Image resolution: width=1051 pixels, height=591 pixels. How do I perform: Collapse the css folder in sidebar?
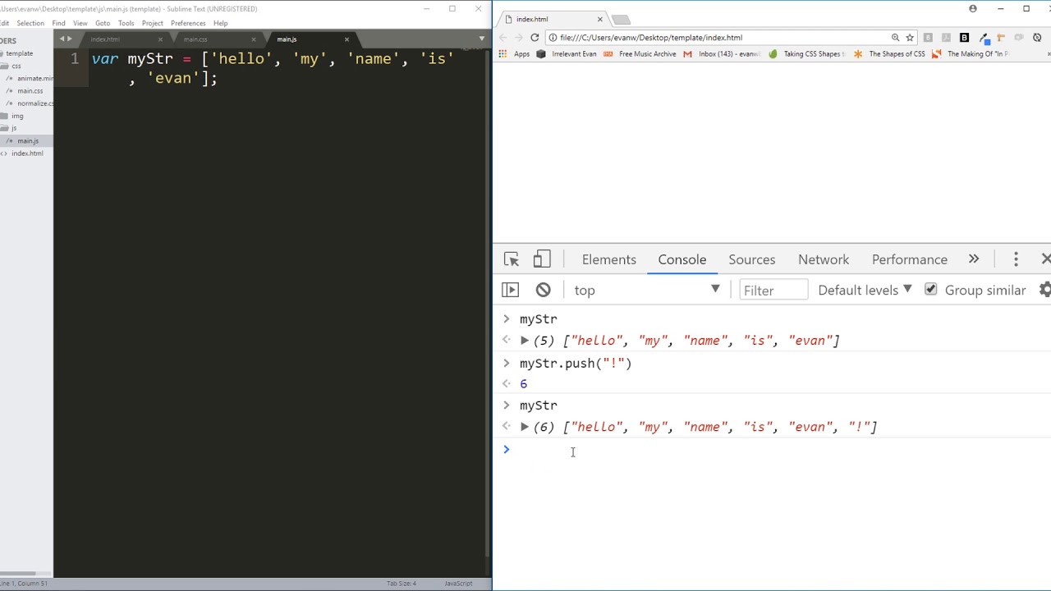pyautogui.click(x=16, y=66)
